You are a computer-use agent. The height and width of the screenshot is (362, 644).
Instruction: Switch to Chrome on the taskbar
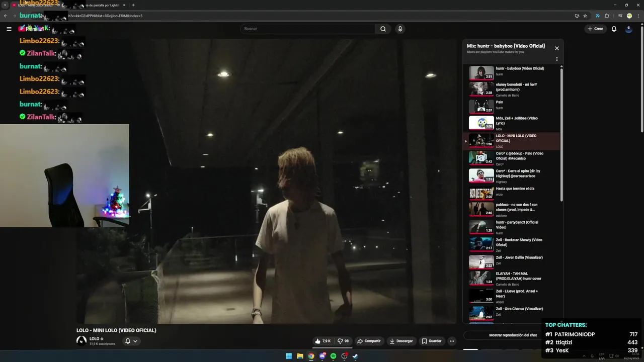coord(311,356)
